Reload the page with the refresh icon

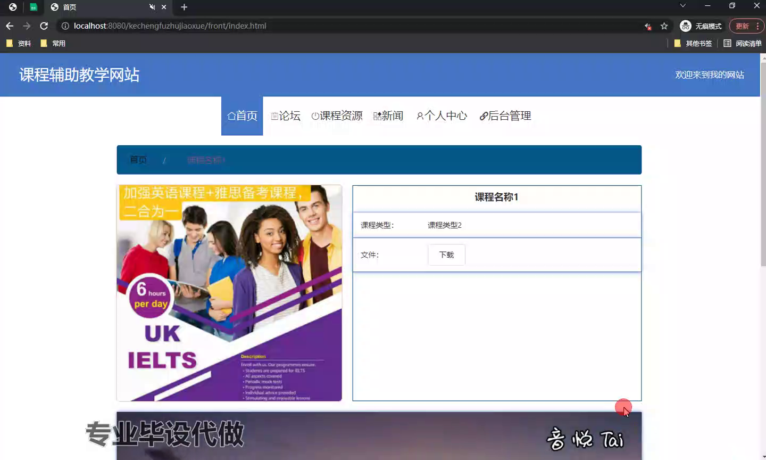point(44,26)
